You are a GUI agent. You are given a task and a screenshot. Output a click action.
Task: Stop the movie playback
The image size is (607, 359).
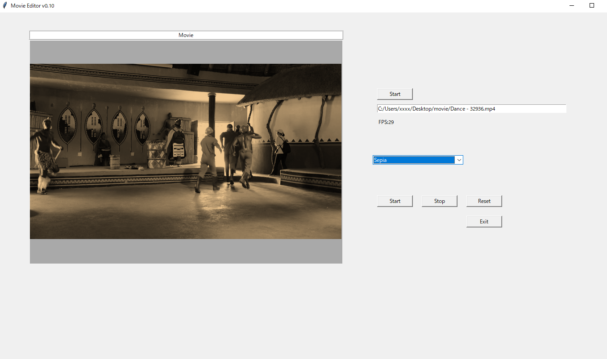(440, 201)
